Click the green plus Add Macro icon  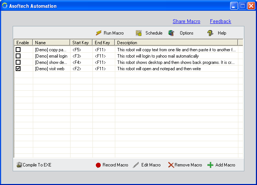pos(210,165)
